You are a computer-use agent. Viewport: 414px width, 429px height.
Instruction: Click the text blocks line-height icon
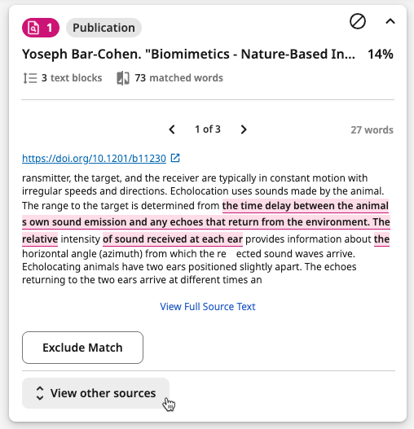pos(29,78)
